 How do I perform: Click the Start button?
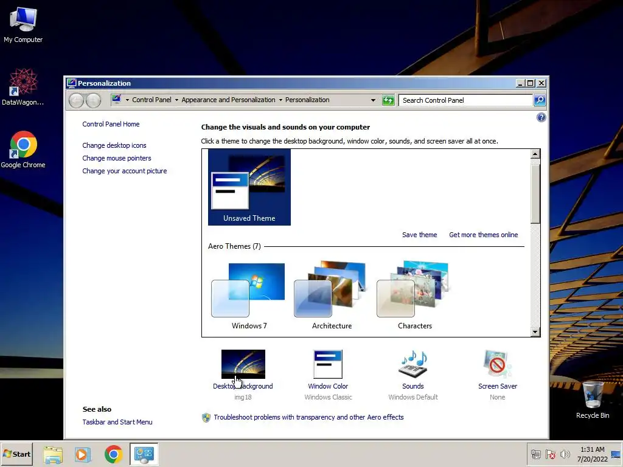(16, 454)
